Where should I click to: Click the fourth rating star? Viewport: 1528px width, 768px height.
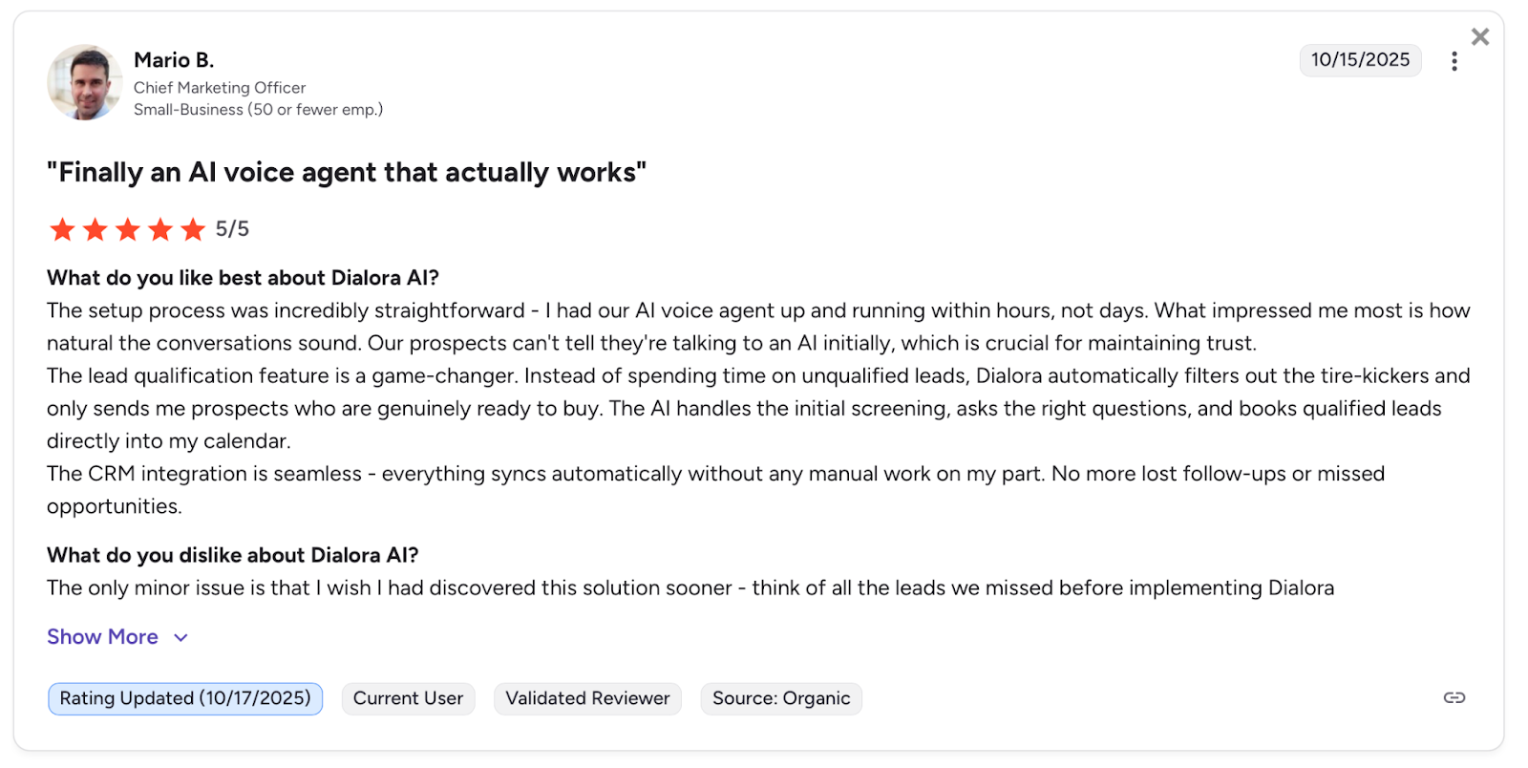(x=160, y=229)
